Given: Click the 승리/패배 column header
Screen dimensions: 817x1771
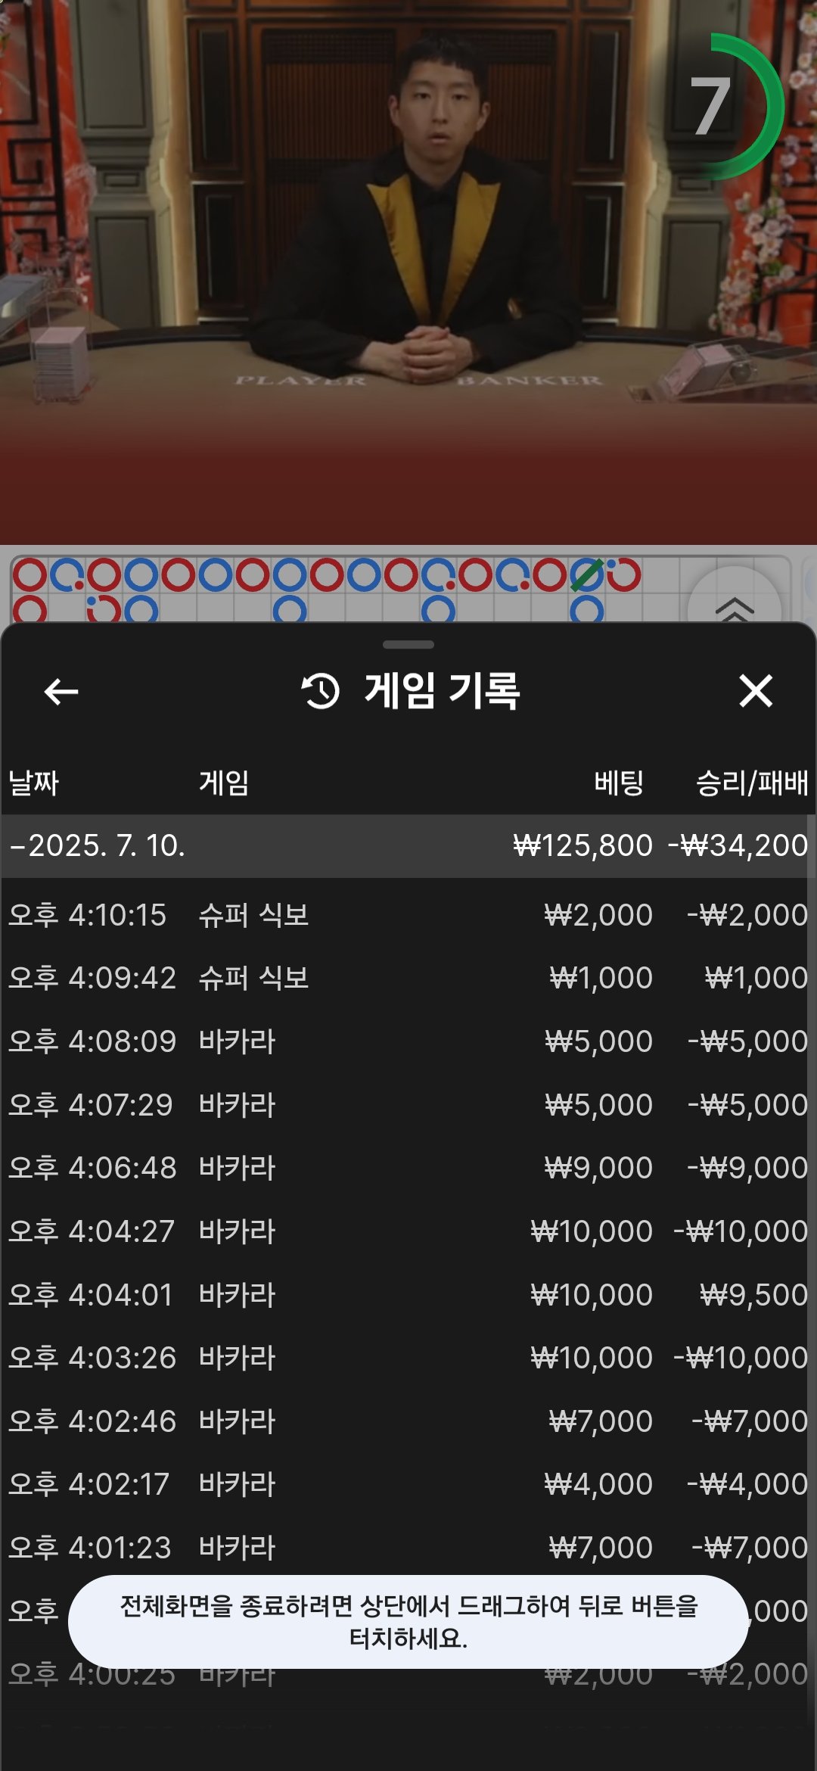Looking at the screenshot, I should click(751, 783).
